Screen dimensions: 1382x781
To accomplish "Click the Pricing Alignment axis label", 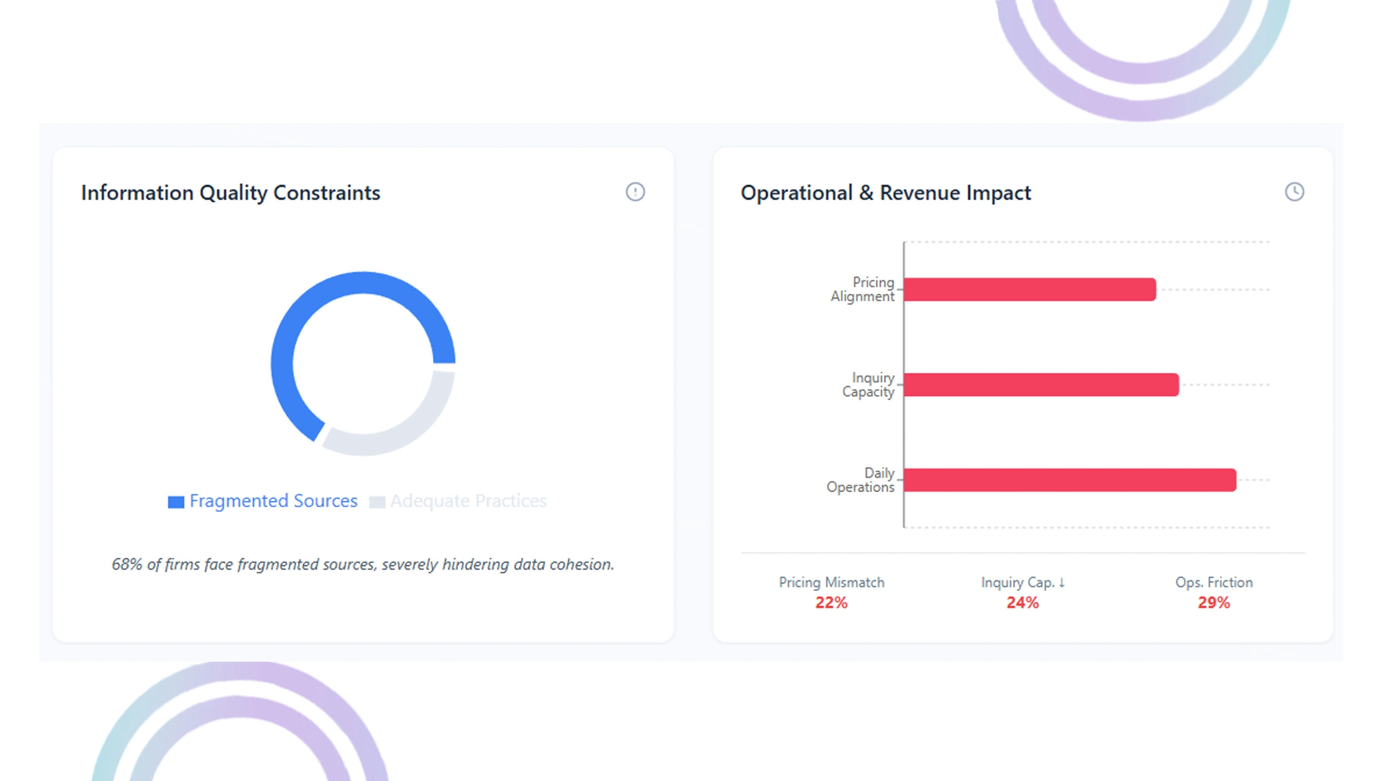I will click(x=863, y=290).
